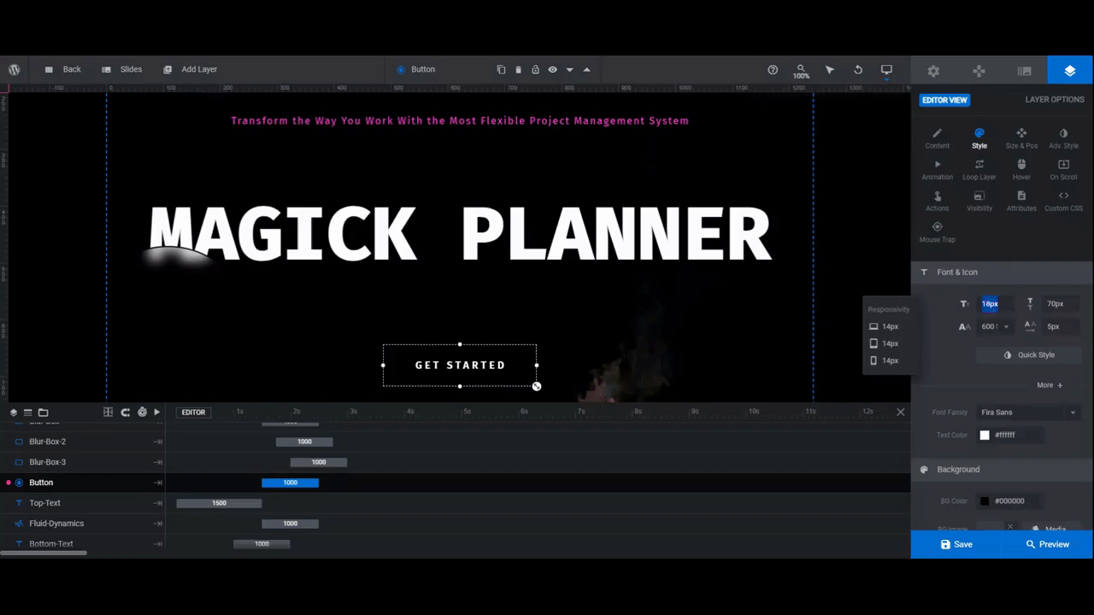Open the 100% zoom control
Viewport: 1094px width, 615px height.
pos(801,71)
